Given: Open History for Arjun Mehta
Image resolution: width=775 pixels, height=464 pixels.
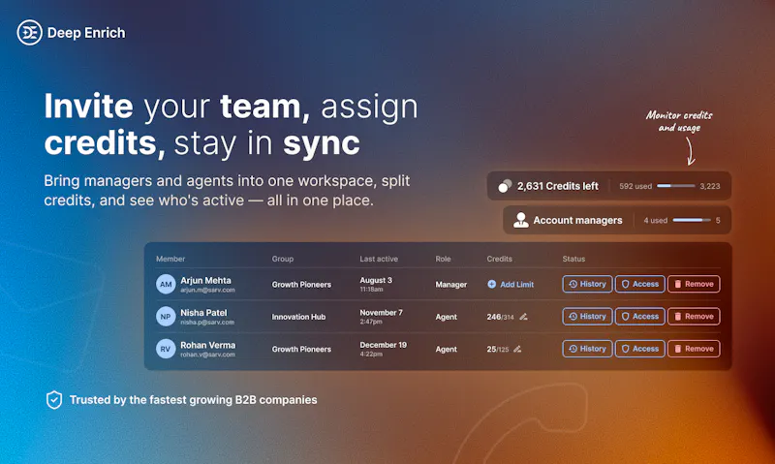Looking at the screenshot, I should 587,284.
